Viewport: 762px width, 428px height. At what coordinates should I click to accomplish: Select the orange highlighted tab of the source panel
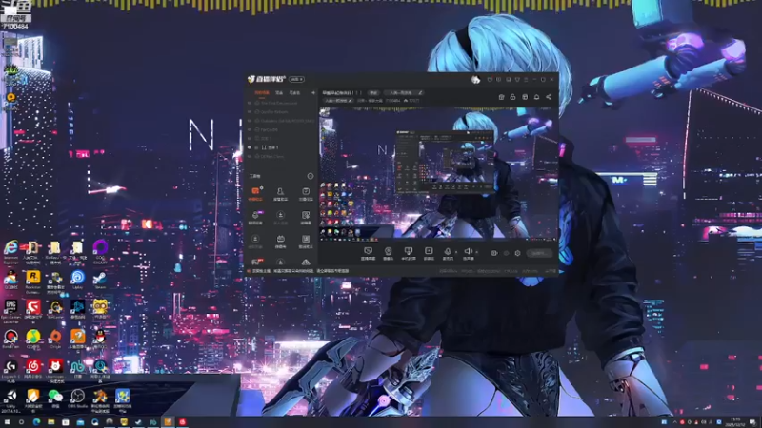(x=261, y=92)
